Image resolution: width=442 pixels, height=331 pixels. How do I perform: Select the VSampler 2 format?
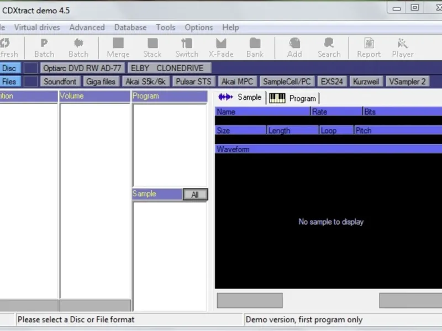[407, 82]
